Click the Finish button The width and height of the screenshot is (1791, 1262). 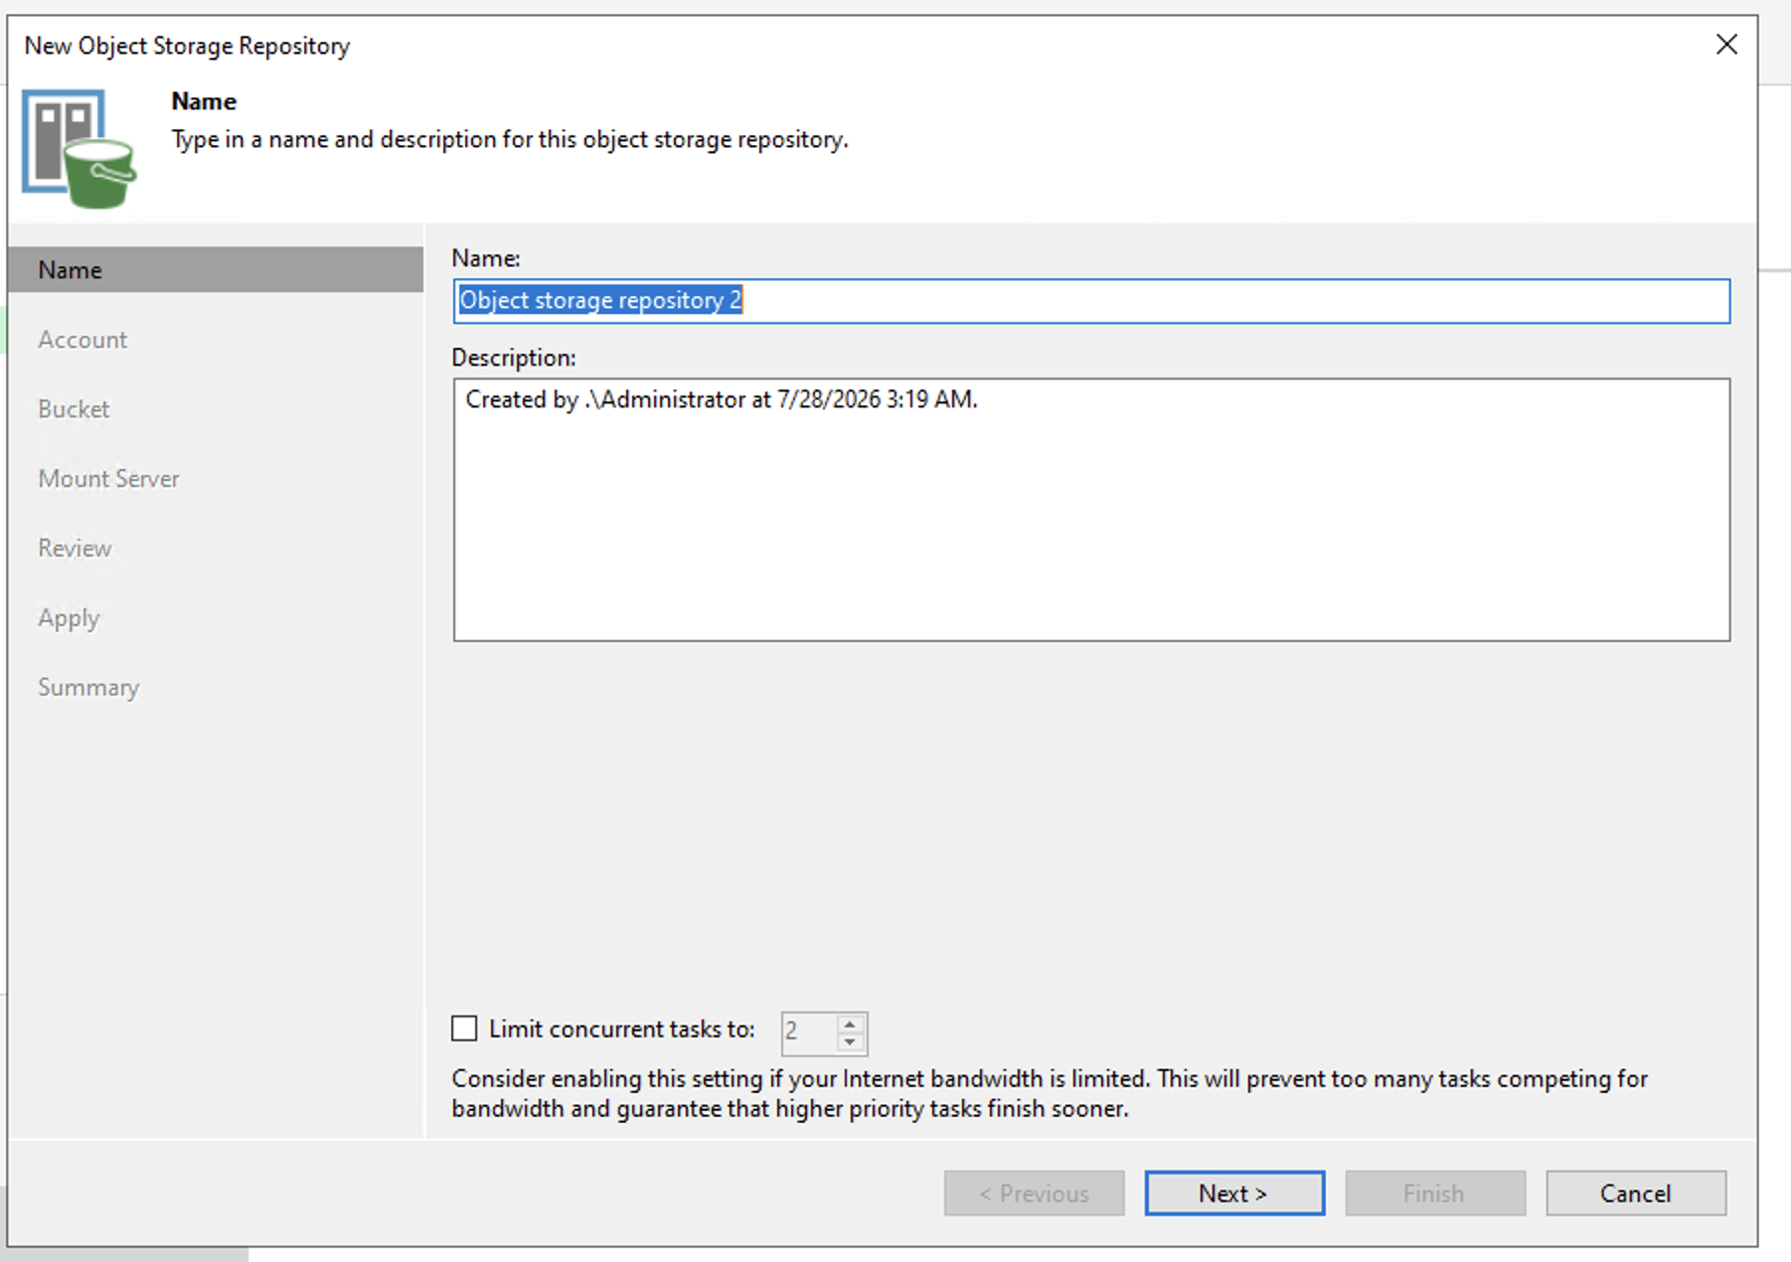pos(1435,1192)
